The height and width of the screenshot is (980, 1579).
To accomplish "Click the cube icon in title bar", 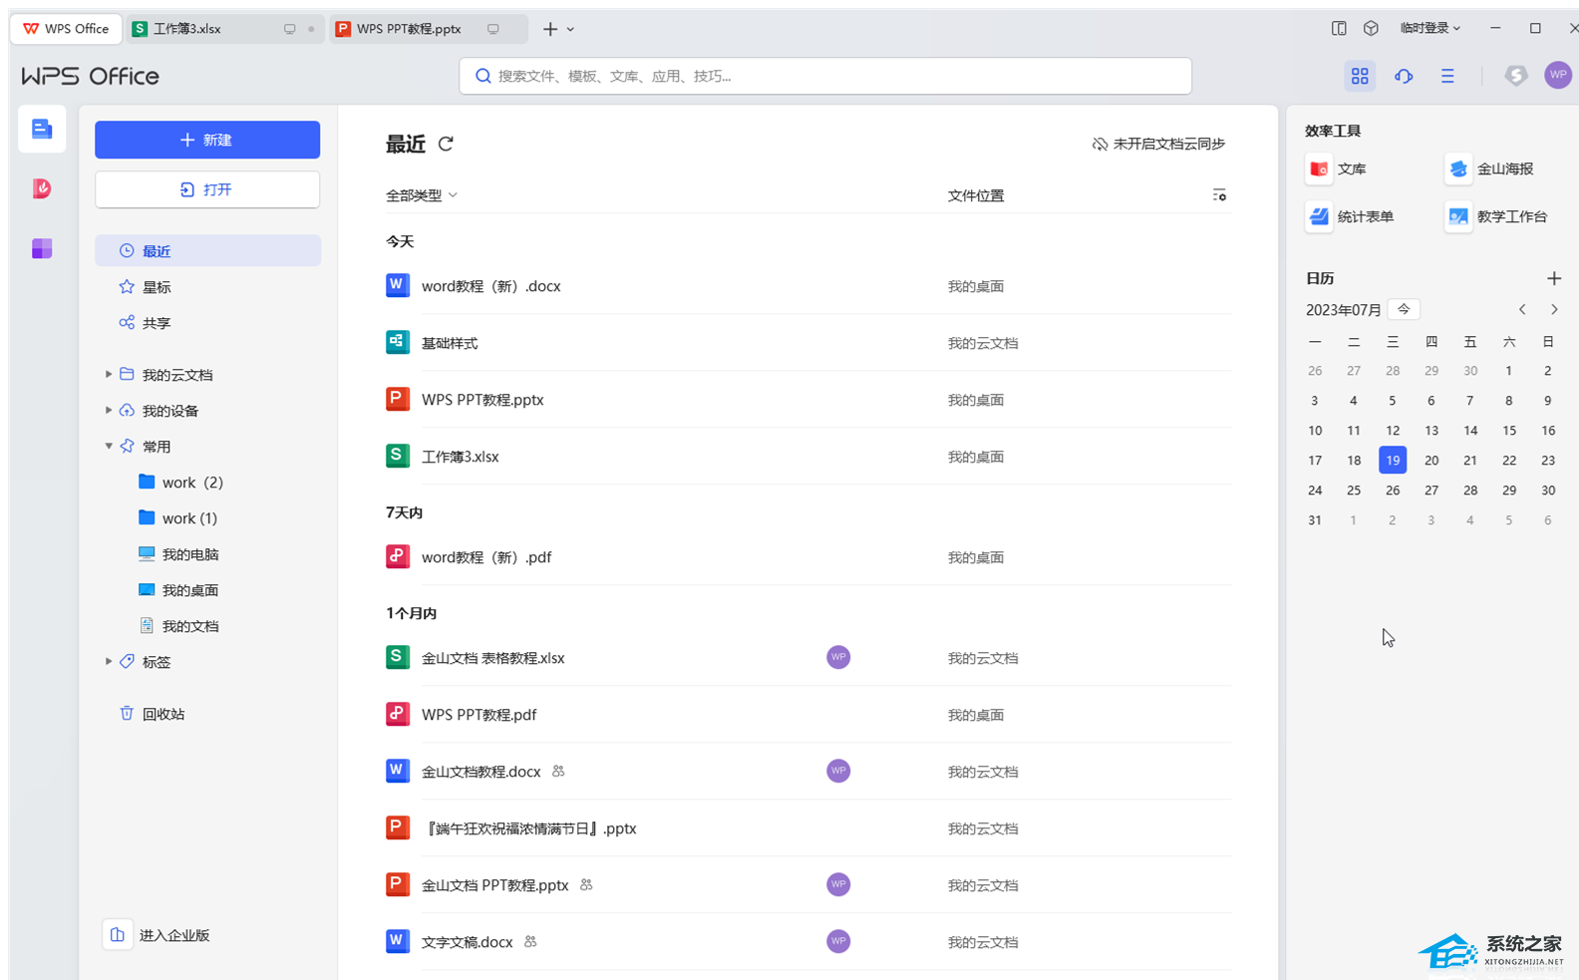I will click(x=1371, y=29).
